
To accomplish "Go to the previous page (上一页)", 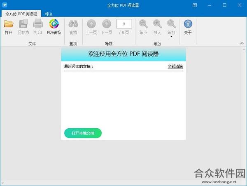I will [x=91, y=27].
